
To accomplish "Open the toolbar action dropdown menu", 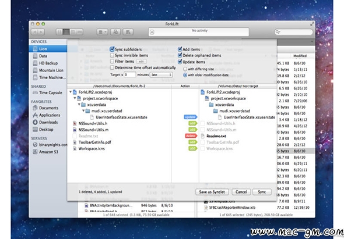I will [x=102, y=32].
